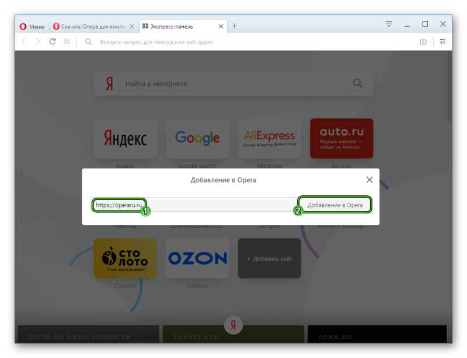This screenshot has height=358, width=467.
Task: Open the Opera Меню button
Action: (x=32, y=26)
